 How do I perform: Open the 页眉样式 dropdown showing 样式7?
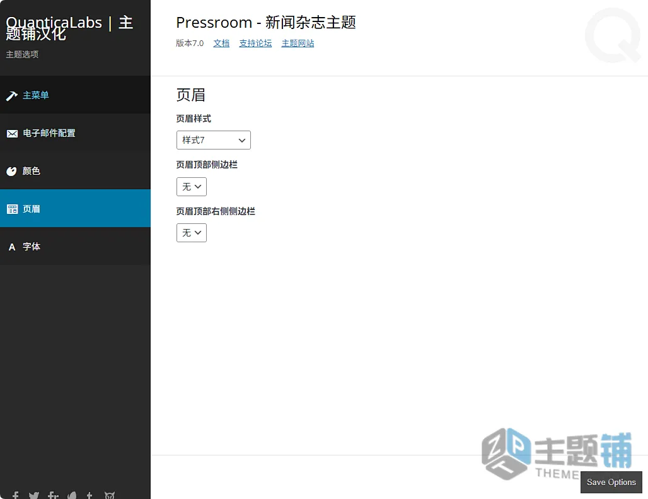[213, 140]
